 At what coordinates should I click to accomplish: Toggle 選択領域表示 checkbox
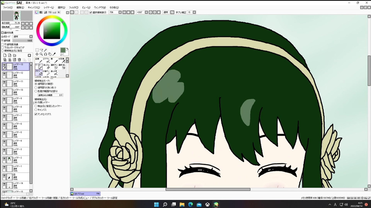90,12
